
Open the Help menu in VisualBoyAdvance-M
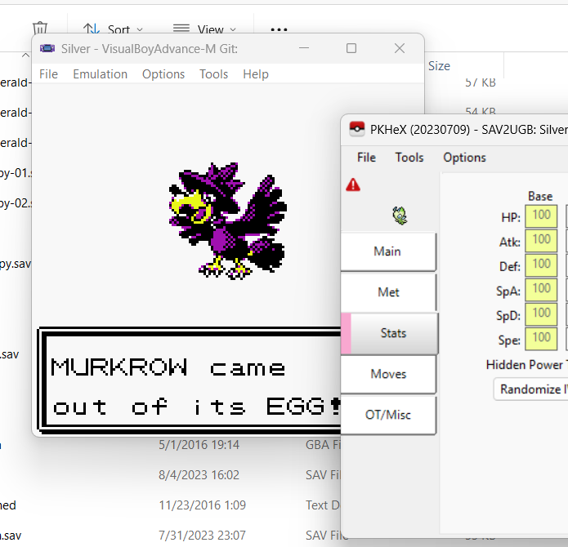(x=256, y=74)
